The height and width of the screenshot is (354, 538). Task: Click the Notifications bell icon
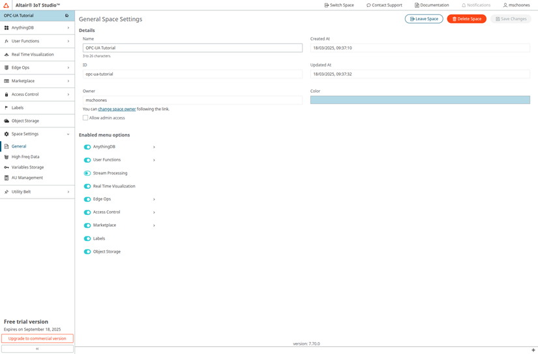click(464, 5)
